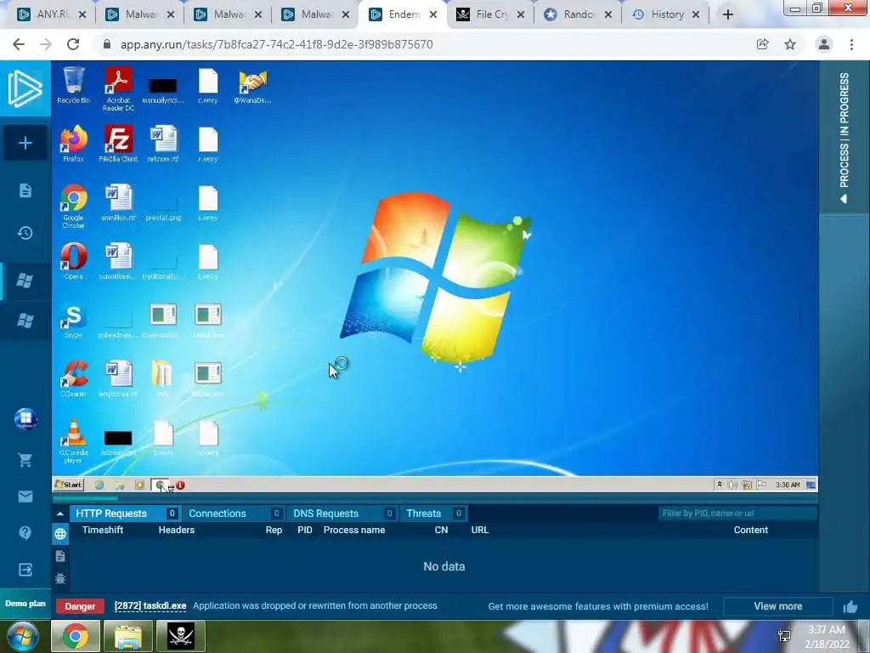
Task: Open the envelope contact icon in sidebar
Action: click(25, 497)
